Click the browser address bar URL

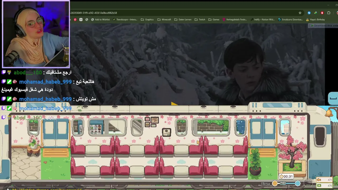click(x=93, y=13)
